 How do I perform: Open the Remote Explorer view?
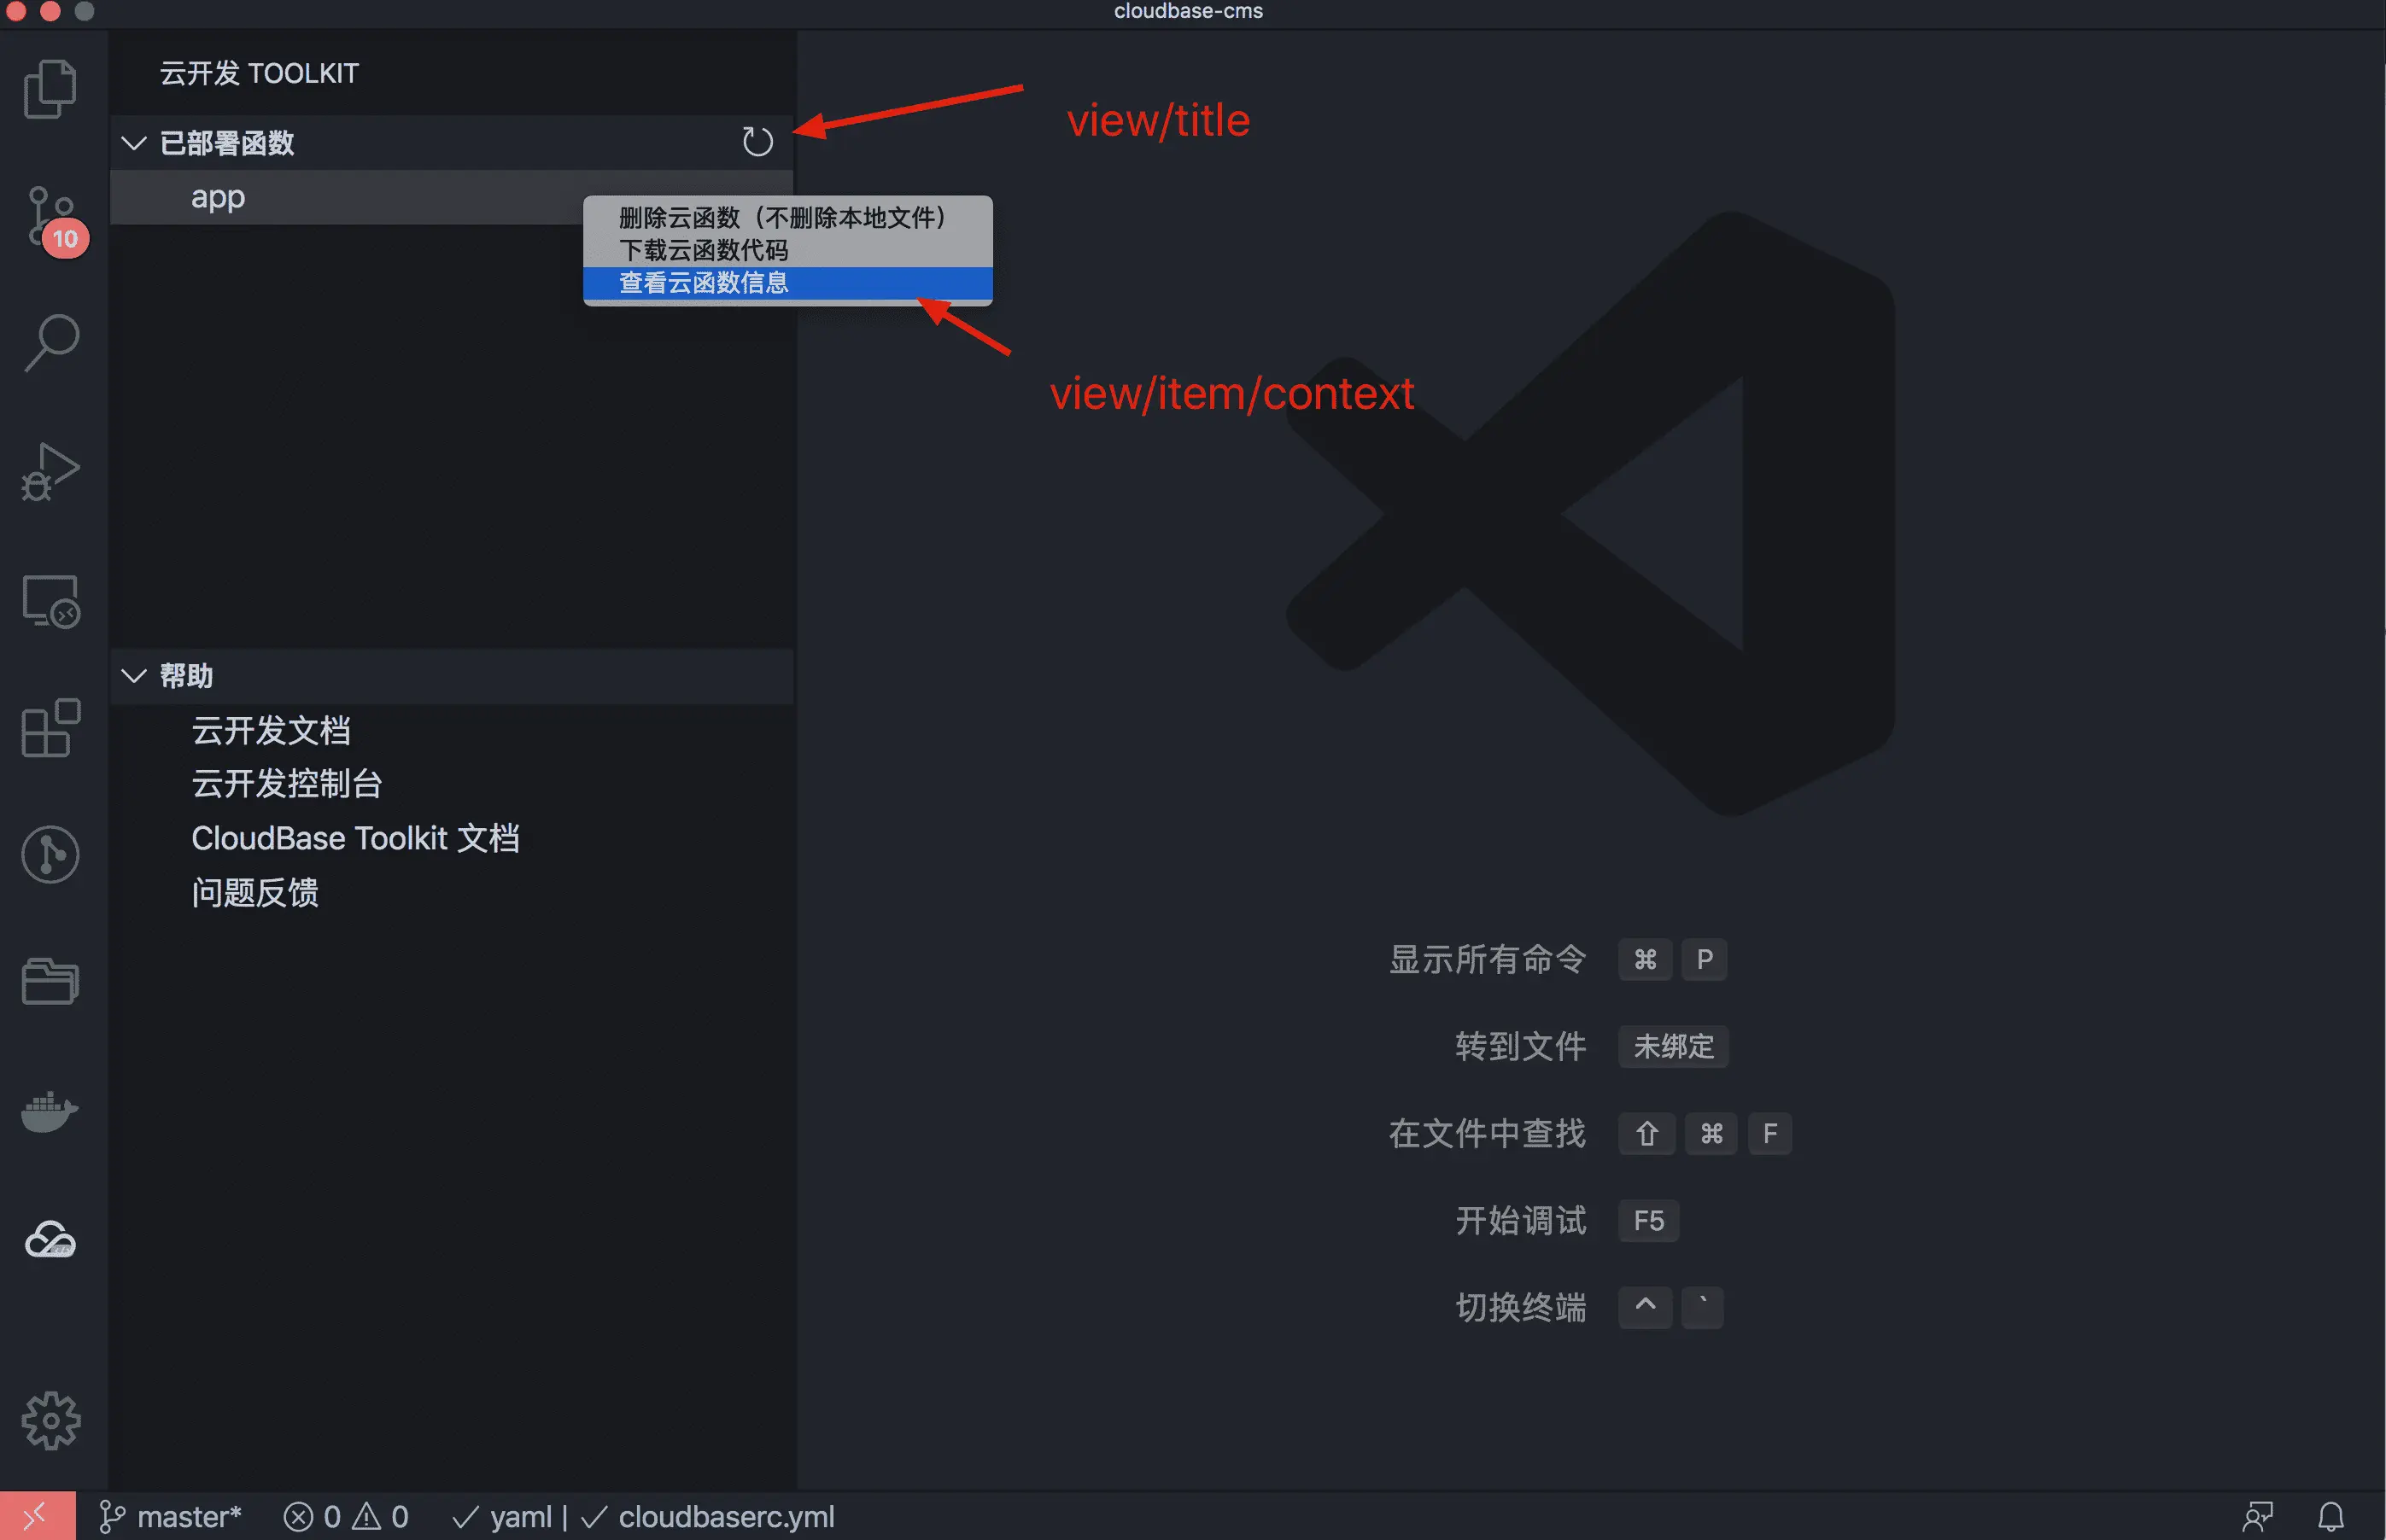click(50, 600)
